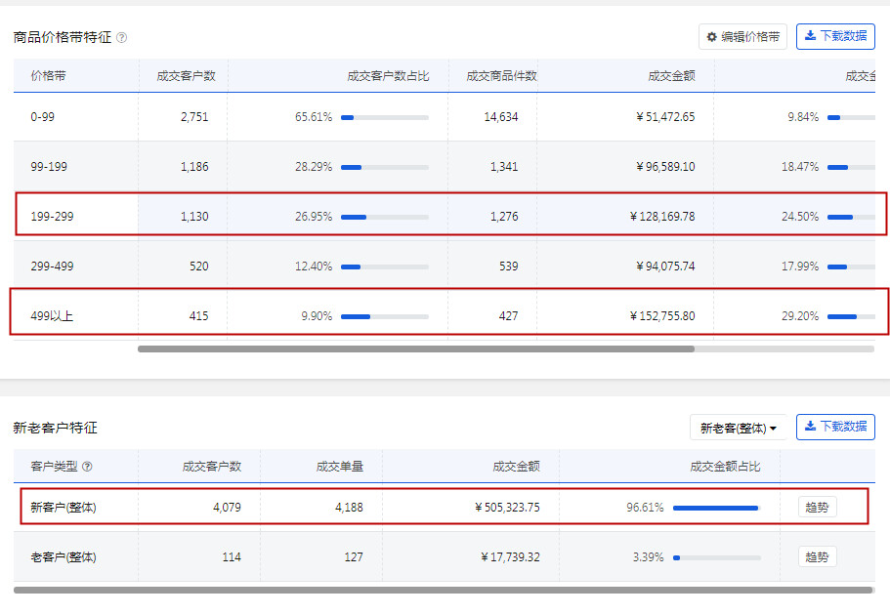Click the 价格带 column header
890x615 pixels.
point(49,76)
